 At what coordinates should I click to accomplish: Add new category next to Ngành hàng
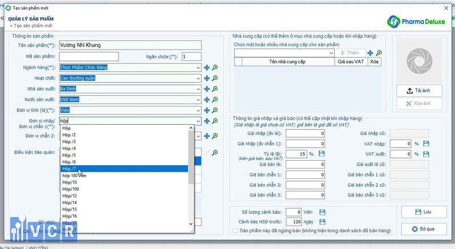click(x=207, y=68)
